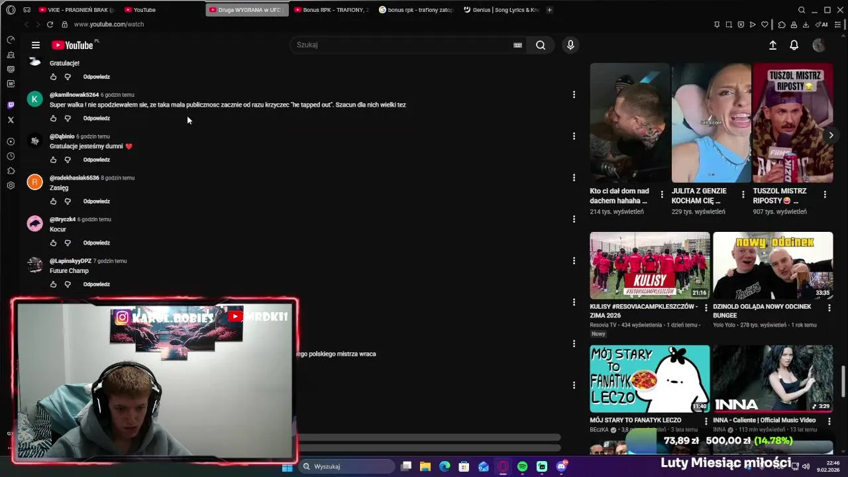The width and height of the screenshot is (848, 477).
Task: Click the page vertical scrollbar thumb
Action: 844,381
